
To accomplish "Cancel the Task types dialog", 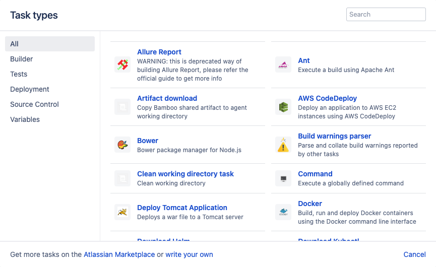I will [414, 254].
